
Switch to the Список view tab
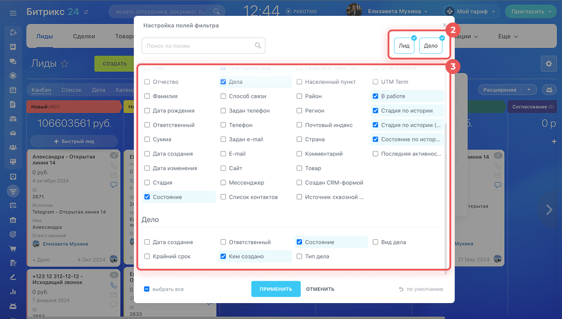point(72,90)
